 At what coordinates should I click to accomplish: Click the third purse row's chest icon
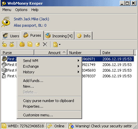pyautogui.click(x=4, y=70)
